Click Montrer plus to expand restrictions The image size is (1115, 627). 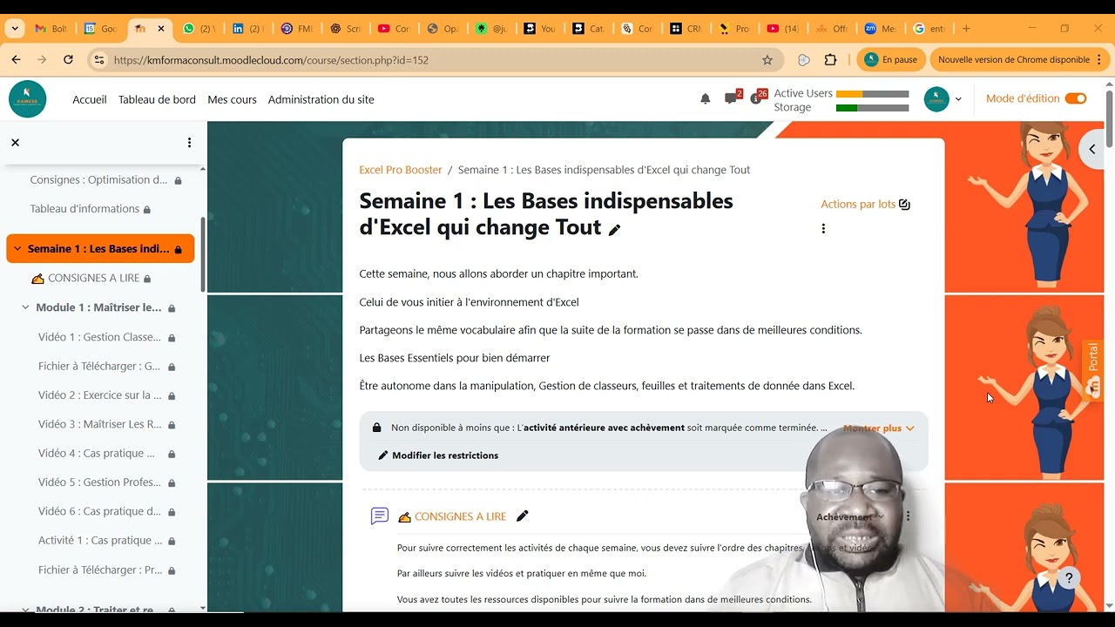[879, 428]
